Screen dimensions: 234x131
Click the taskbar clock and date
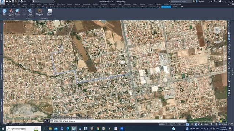[x=223, y=128]
